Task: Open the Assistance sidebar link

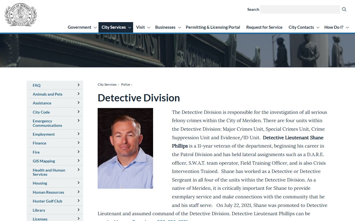Action: point(42,103)
